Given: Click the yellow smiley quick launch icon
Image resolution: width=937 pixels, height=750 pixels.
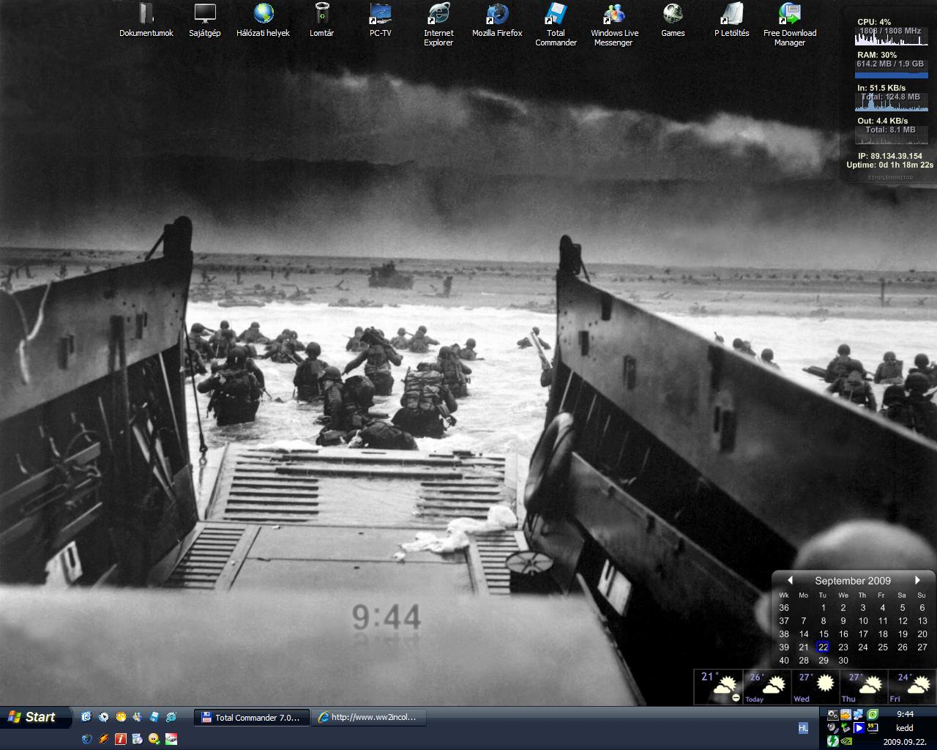Looking at the screenshot, I should click(x=154, y=738).
